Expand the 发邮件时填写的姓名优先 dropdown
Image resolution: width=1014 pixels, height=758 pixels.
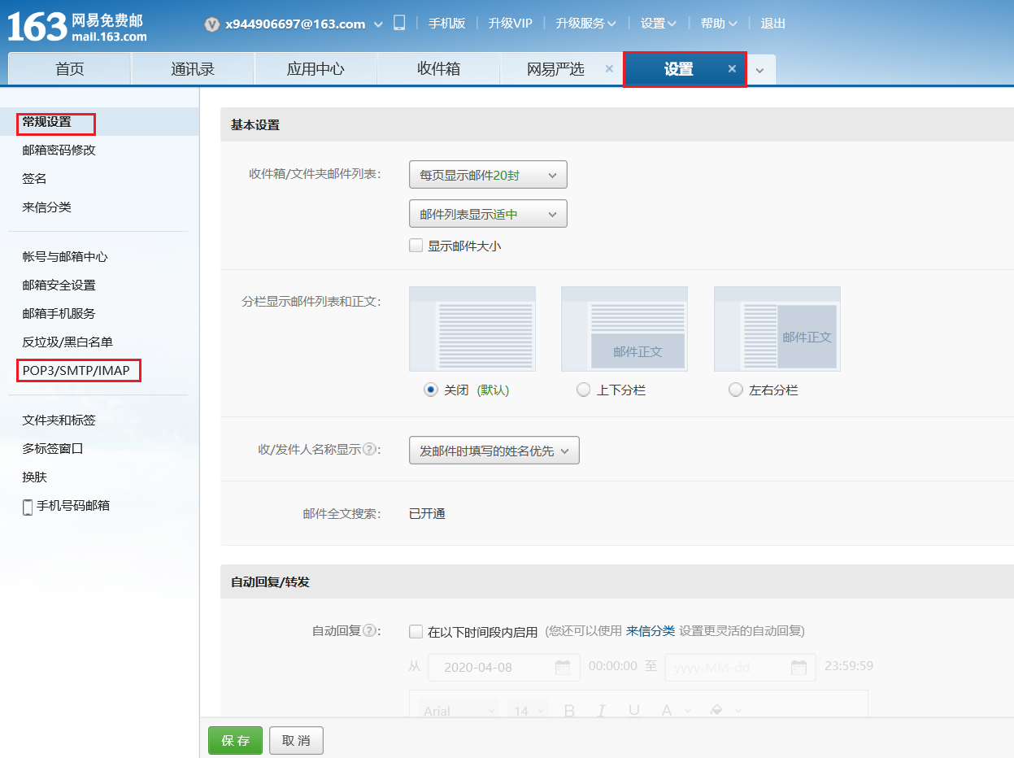tap(494, 451)
